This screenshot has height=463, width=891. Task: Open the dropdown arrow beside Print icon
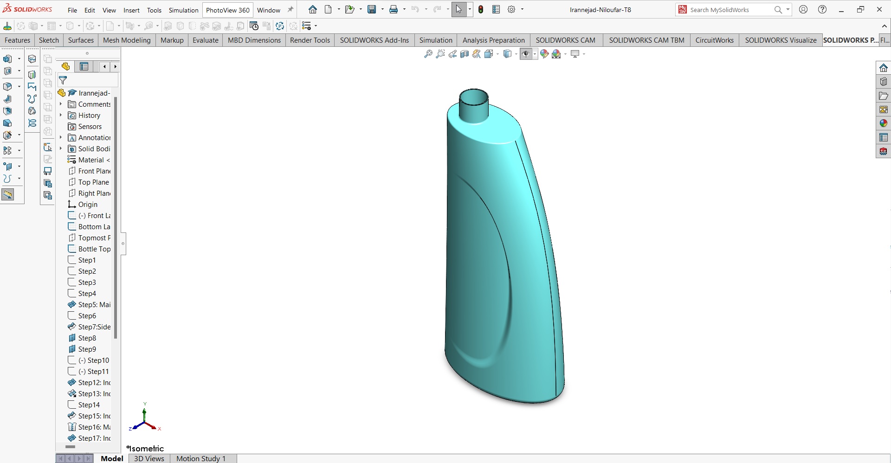point(404,9)
